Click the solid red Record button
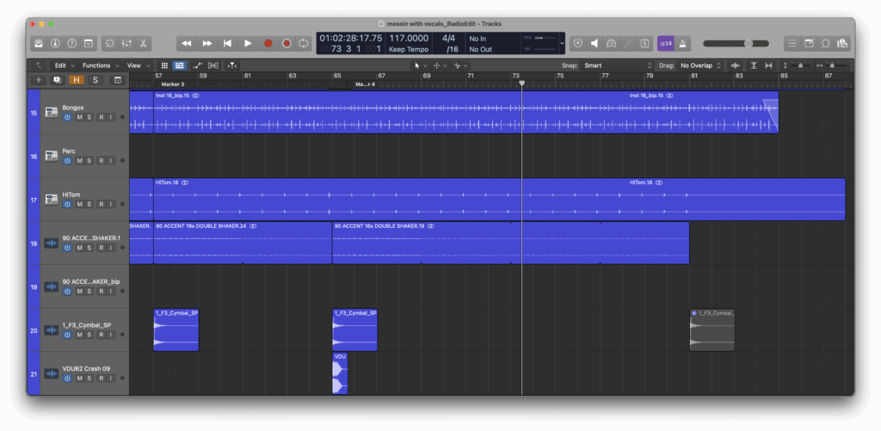 click(x=268, y=43)
